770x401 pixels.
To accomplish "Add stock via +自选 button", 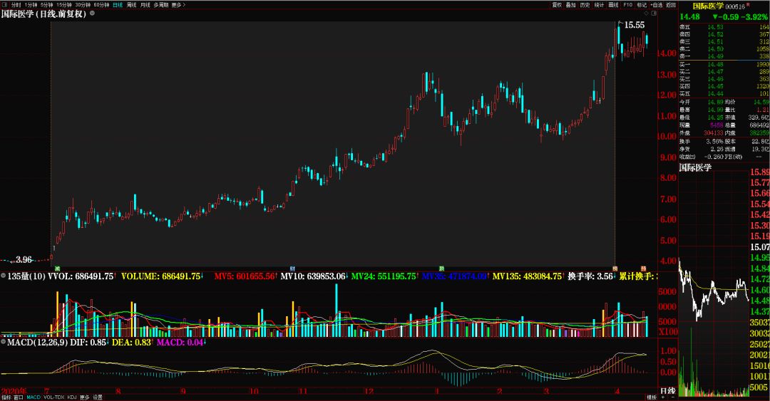I will coord(657,5).
